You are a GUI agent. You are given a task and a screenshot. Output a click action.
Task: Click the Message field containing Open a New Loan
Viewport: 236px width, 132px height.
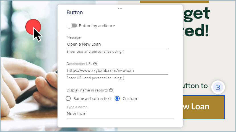coord(117,44)
